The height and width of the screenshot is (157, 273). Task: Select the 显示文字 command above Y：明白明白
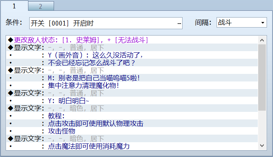tap(132, 93)
